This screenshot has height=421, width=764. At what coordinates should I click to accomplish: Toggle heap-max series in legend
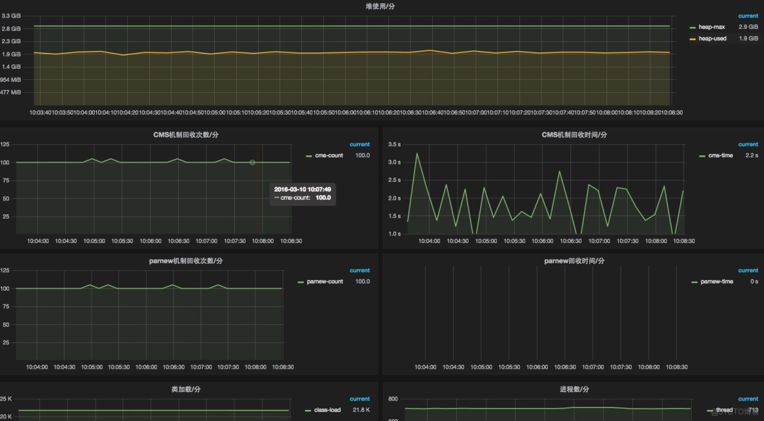pos(712,27)
